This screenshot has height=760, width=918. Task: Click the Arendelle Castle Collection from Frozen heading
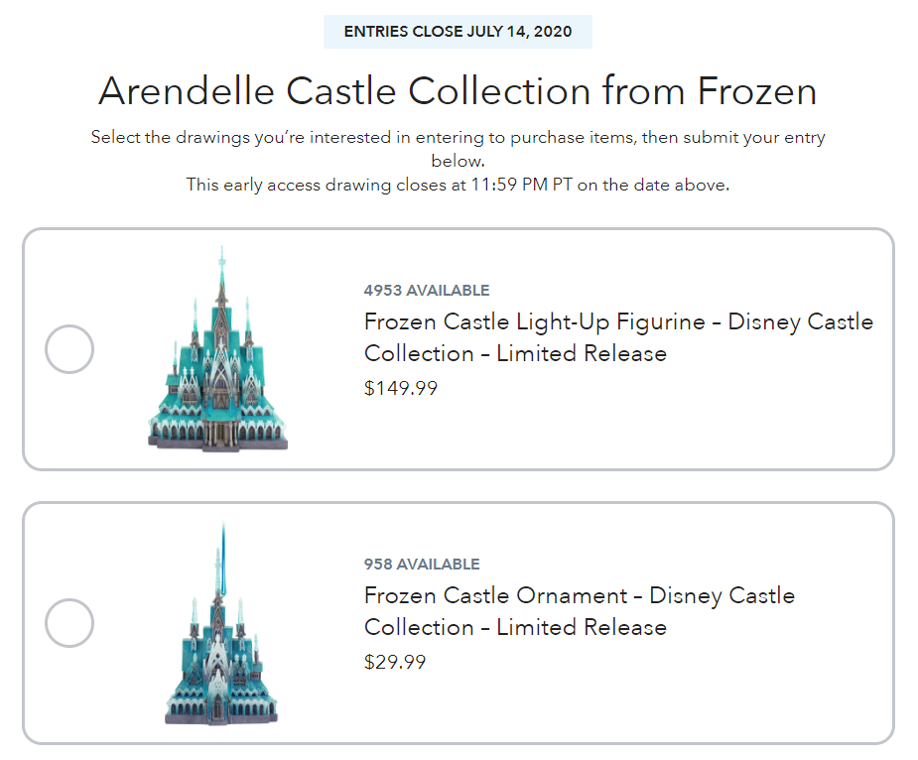point(458,91)
